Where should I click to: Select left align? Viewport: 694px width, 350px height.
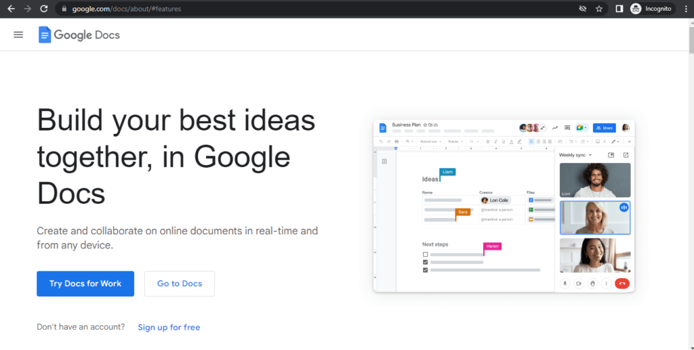click(x=531, y=141)
